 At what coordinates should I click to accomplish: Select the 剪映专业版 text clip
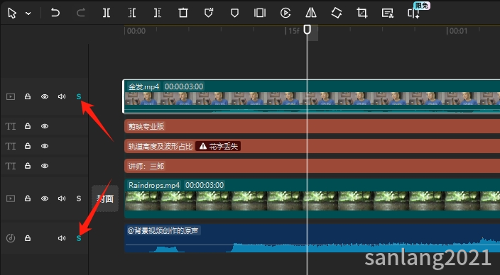point(312,126)
